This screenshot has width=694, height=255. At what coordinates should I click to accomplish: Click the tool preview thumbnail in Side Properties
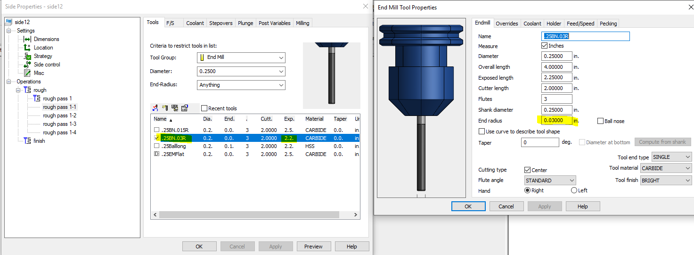pos(331,76)
